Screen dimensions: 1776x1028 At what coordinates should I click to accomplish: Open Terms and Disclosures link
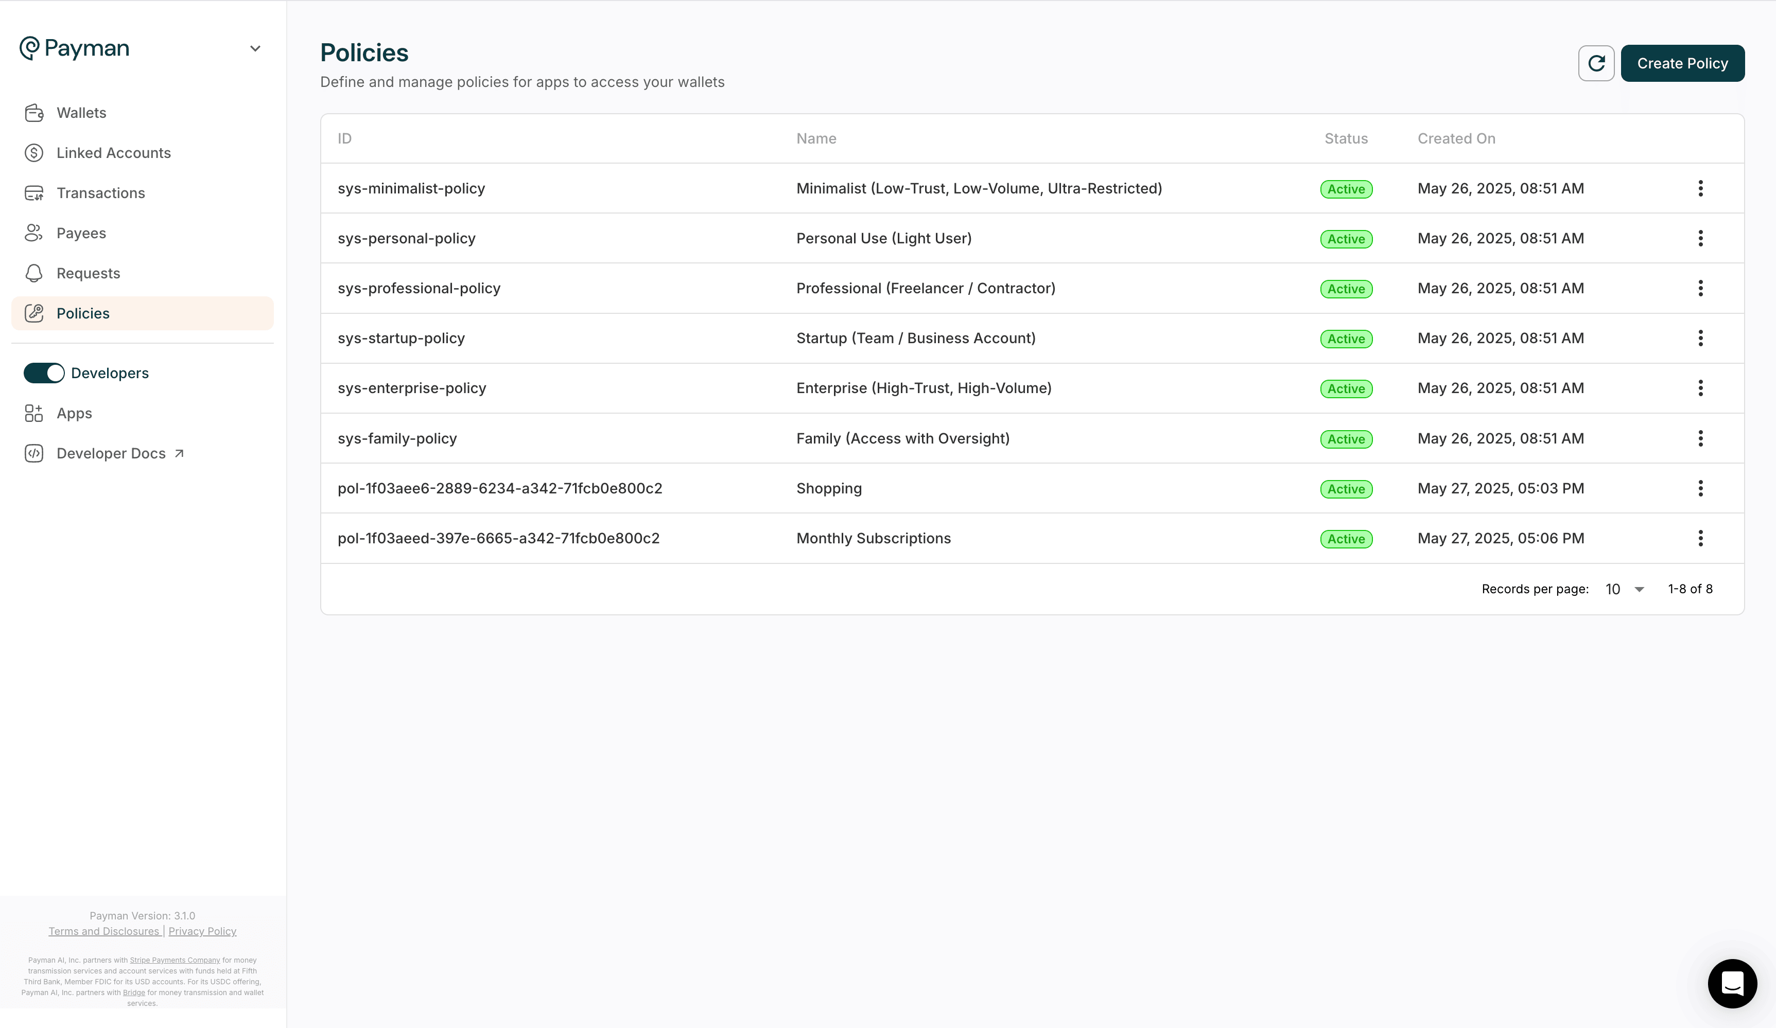point(105,931)
